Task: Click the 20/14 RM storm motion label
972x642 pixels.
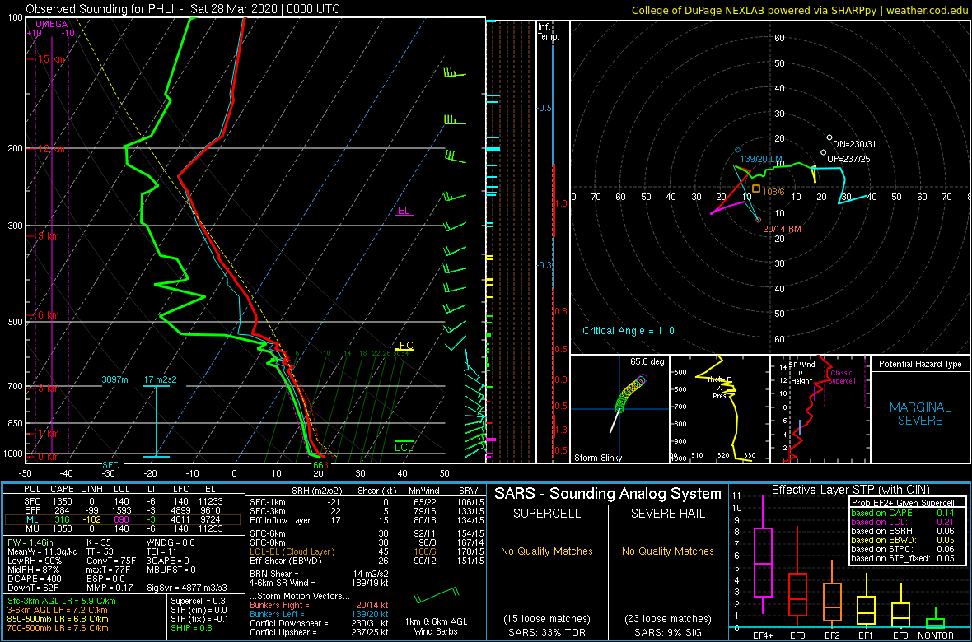Action: coord(782,229)
